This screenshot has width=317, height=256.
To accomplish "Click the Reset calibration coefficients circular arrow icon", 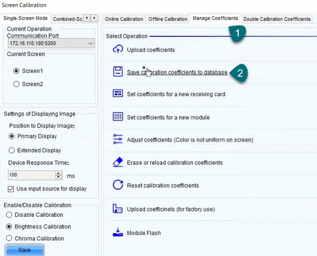I will click(x=118, y=185).
